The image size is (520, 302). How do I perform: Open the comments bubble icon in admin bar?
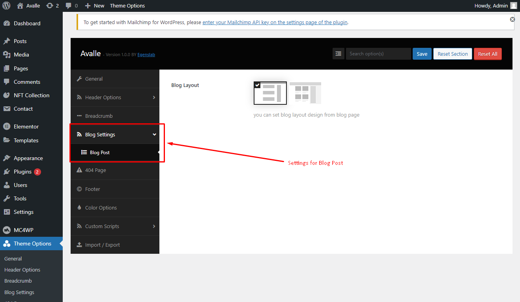tap(69, 6)
